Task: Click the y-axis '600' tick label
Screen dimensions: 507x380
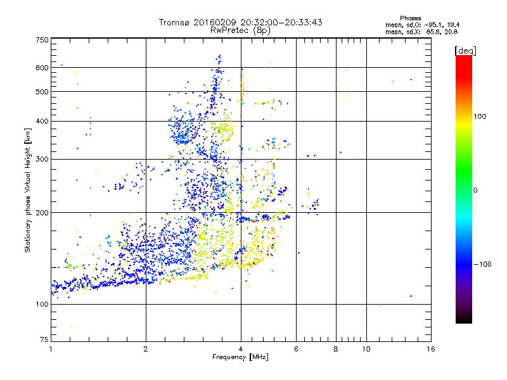Action: pyautogui.click(x=42, y=68)
